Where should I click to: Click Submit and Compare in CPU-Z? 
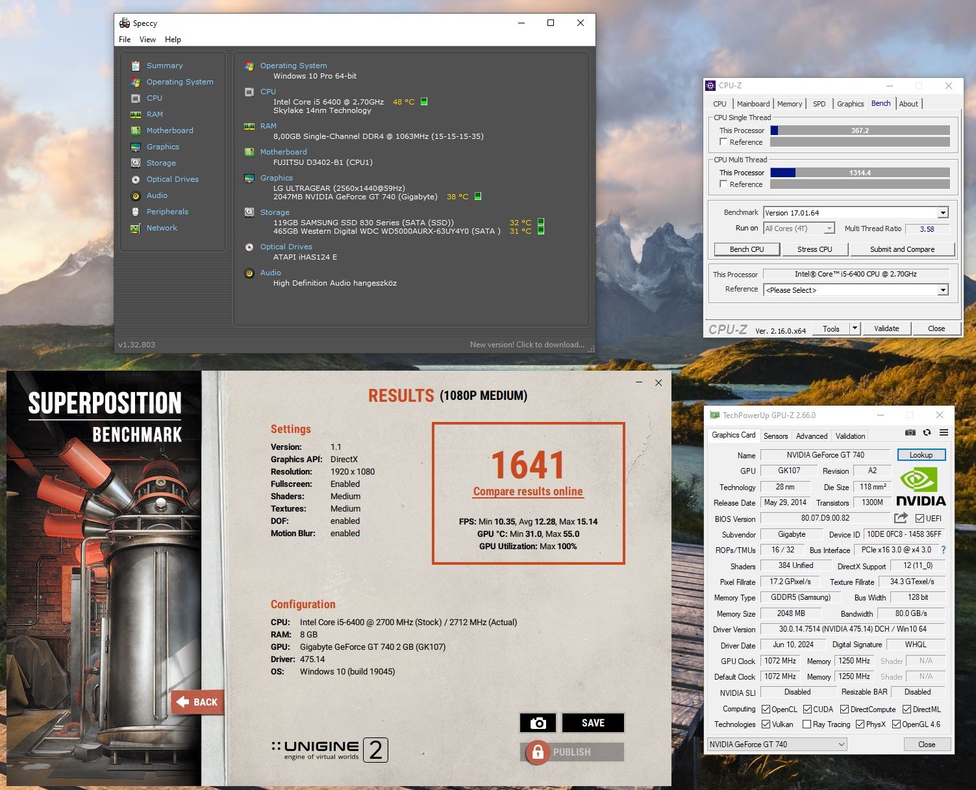903,249
